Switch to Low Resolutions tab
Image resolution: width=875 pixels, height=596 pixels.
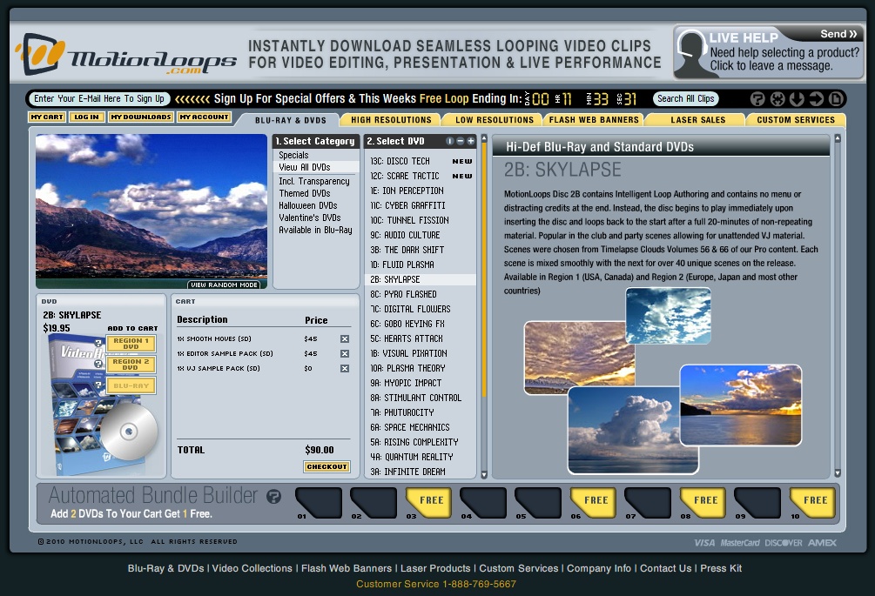click(x=495, y=120)
